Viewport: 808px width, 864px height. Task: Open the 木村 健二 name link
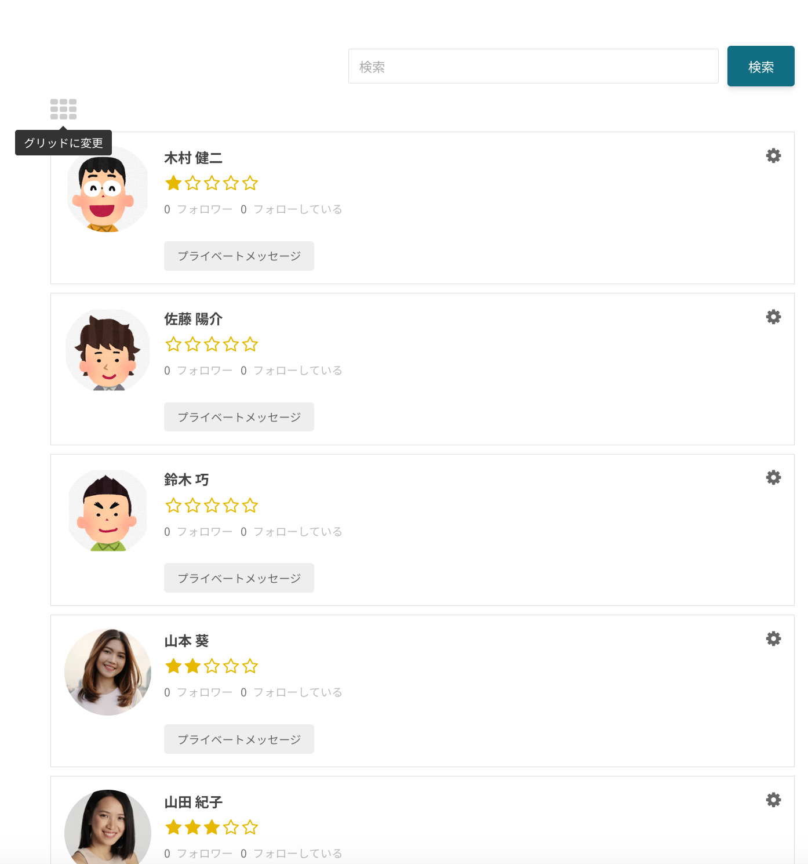pos(193,158)
